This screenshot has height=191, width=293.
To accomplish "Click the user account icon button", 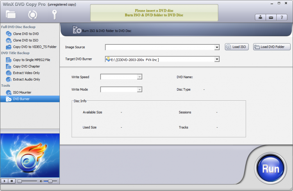I will [x=260, y=18].
